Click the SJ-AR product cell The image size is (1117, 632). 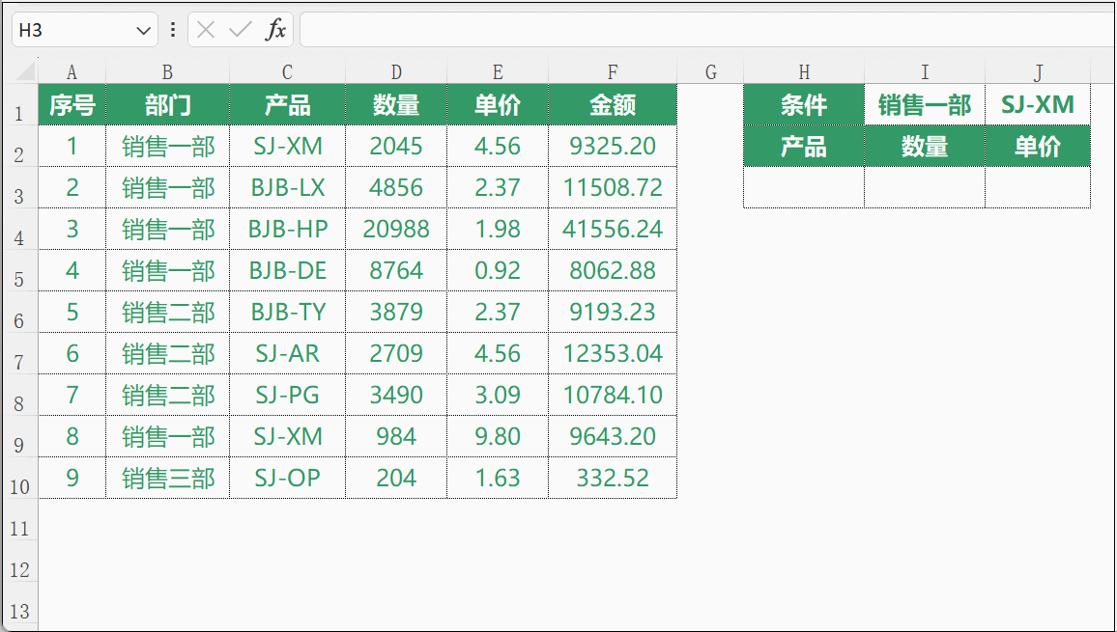click(287, 353)
